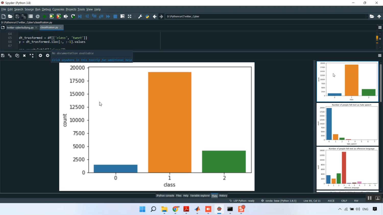Viewport: 383px width, 215px height.
Task: Select the hate speech plot thumbnail
Action: click(347, 124)
